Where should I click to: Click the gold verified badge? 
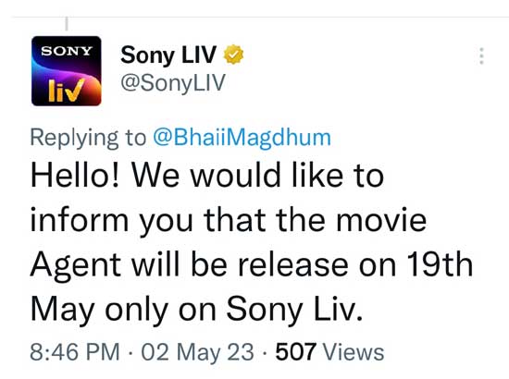233,55
